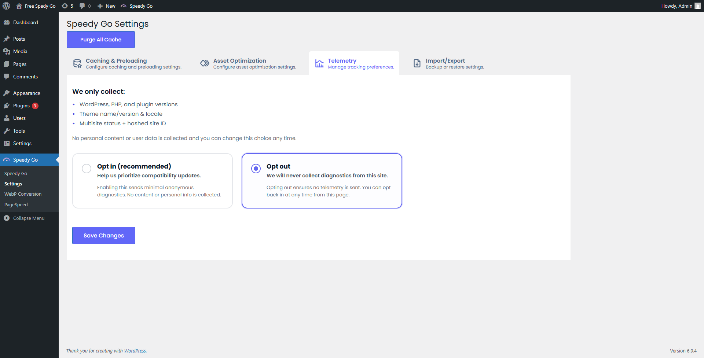This screenshot has height=358, width=704.
Task: Open the home icon for Free Spedy Go
Action: click(x=19, y=6)
